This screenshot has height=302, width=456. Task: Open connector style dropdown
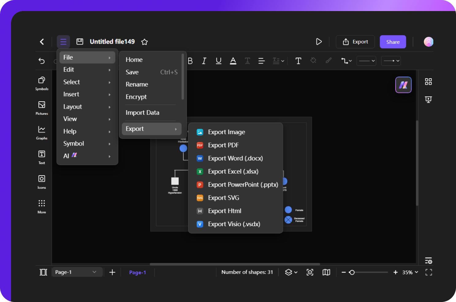point(347,61)
